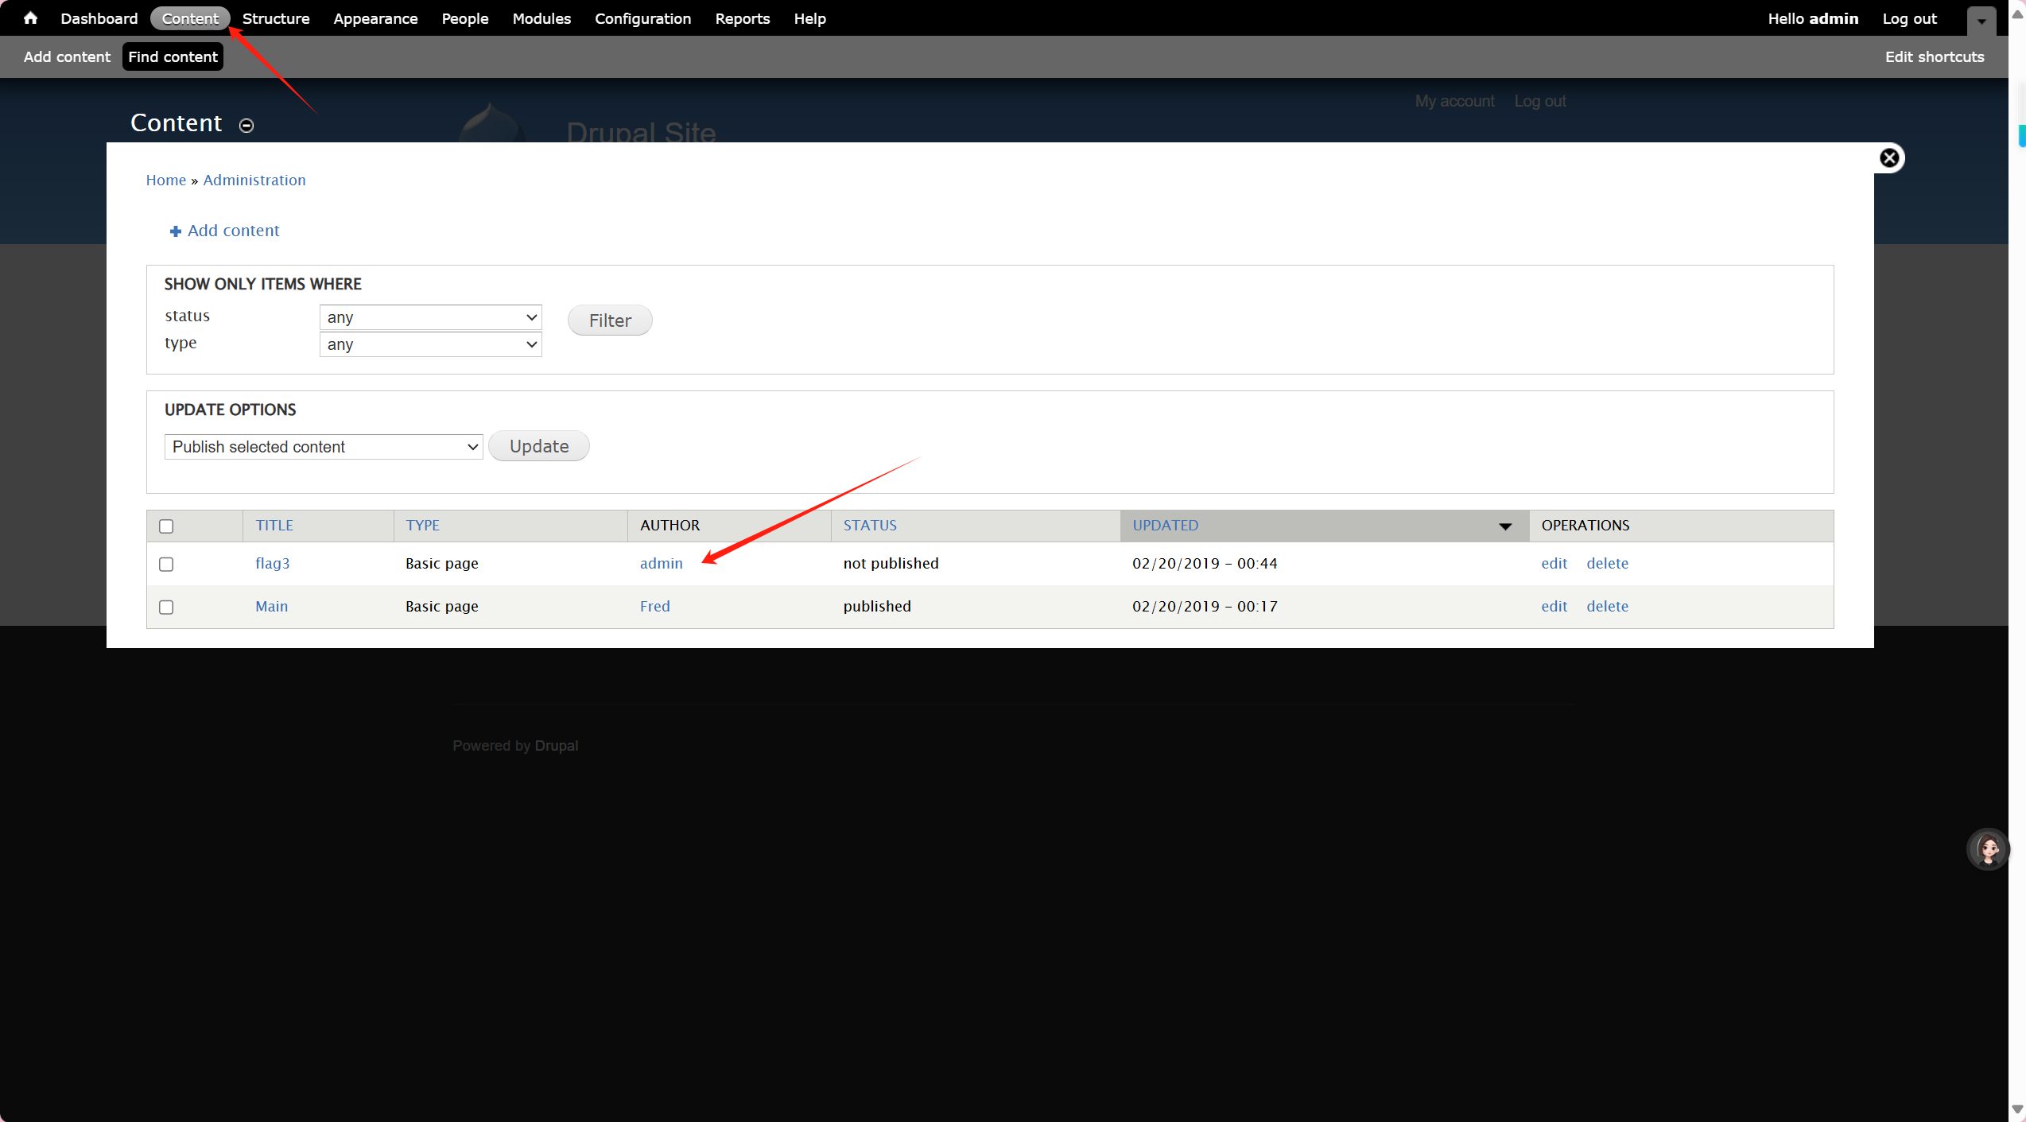
Task: Click the home icon in admin toolbar
Action: click(x=30, y=17)
